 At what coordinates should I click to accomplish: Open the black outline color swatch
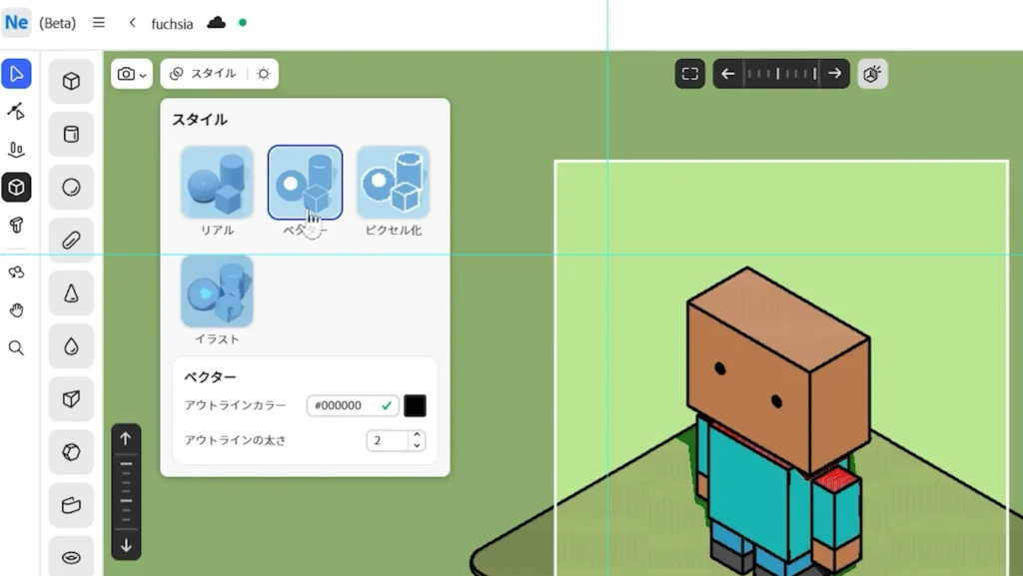coord(415,405)
